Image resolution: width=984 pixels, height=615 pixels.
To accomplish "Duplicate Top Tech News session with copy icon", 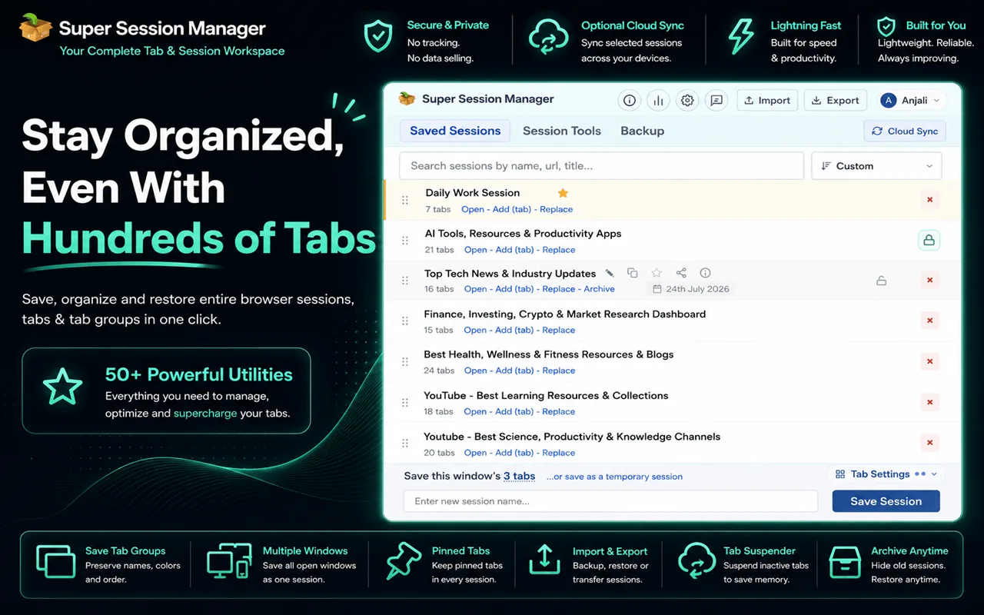I will click(x=632, y=273).
